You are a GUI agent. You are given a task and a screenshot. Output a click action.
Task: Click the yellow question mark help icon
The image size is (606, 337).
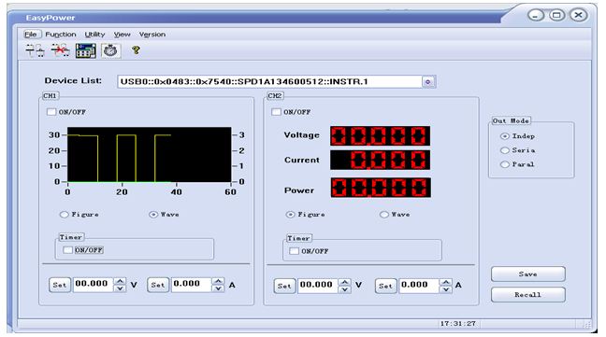coord(136,50)
